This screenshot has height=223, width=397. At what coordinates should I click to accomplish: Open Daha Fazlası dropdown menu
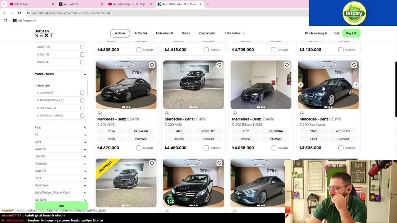click(x=234, y=33)
